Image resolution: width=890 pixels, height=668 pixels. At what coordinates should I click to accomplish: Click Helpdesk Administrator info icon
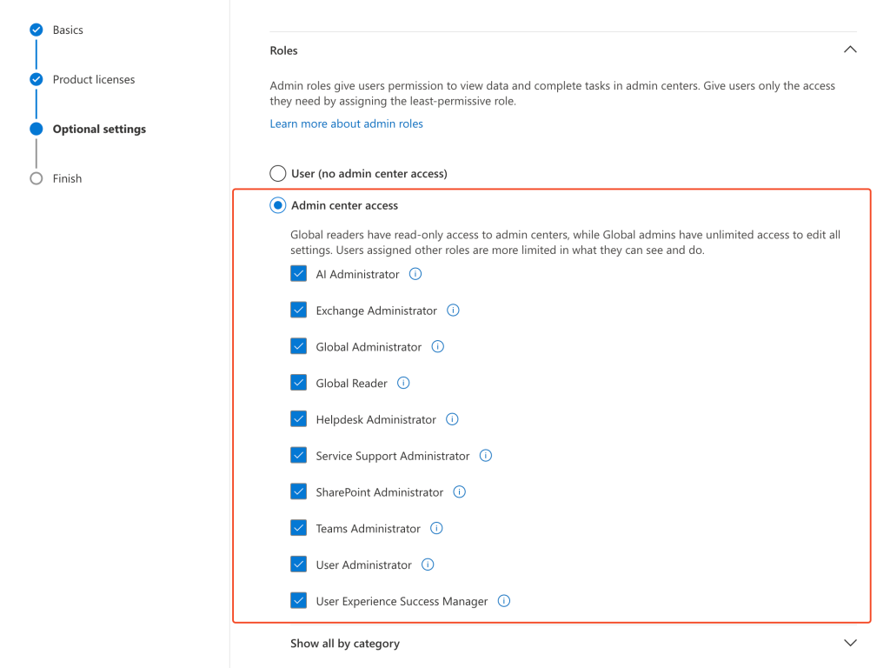coord(452,419)
